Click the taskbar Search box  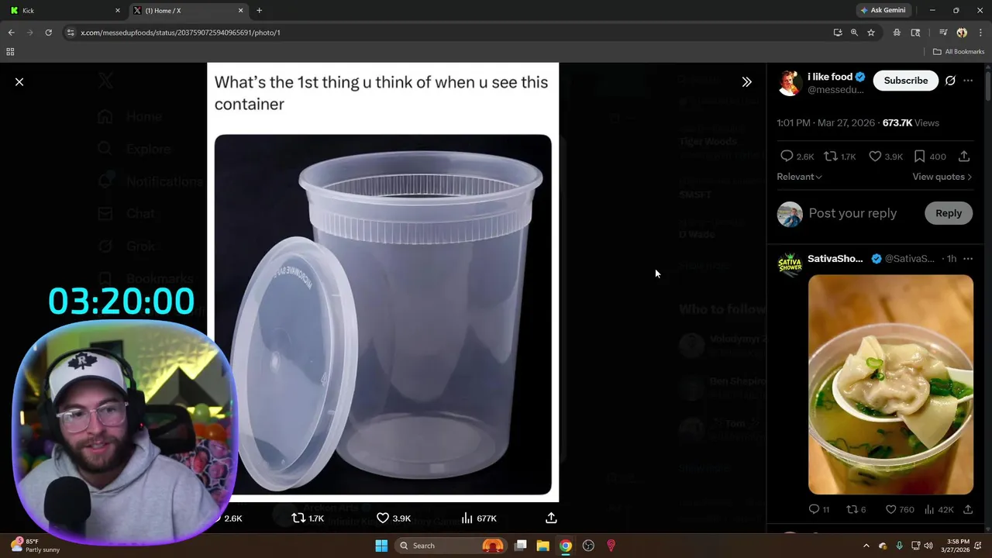click(450, 546)
